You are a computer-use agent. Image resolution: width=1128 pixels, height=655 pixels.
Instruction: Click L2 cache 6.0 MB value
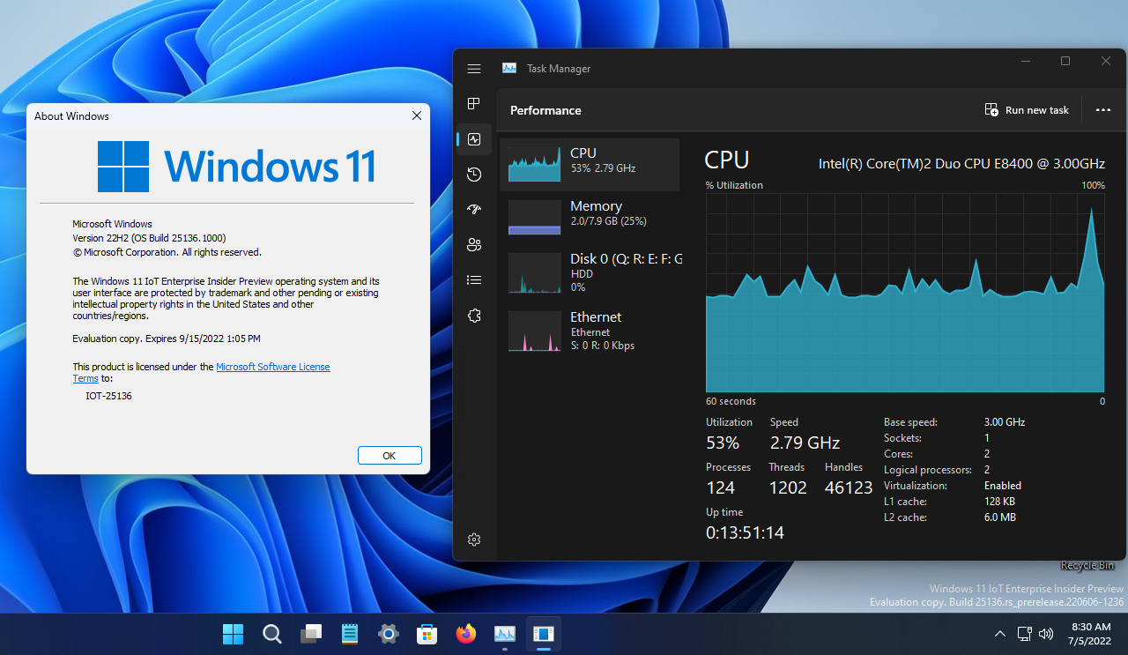coord(1000,517)
